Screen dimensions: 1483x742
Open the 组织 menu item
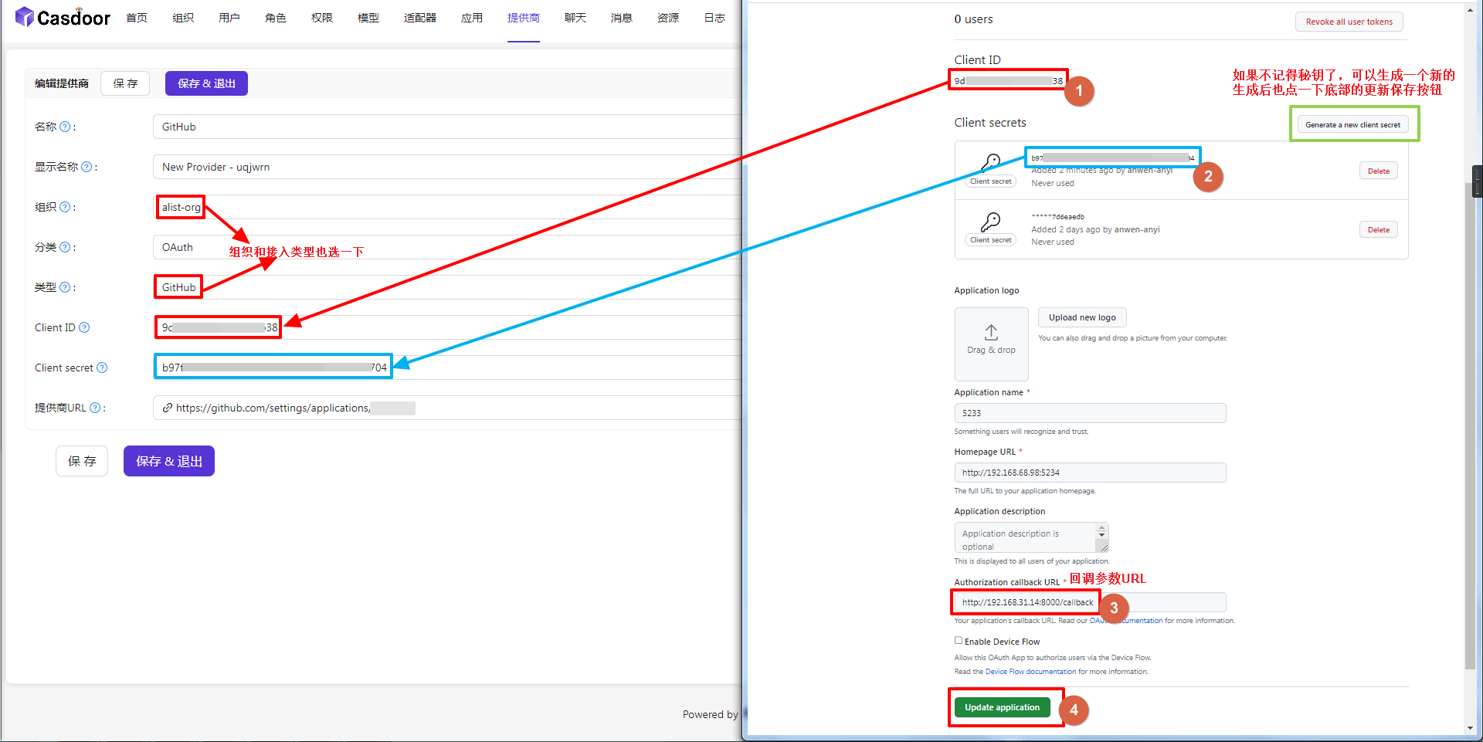[x=183, y=18]
